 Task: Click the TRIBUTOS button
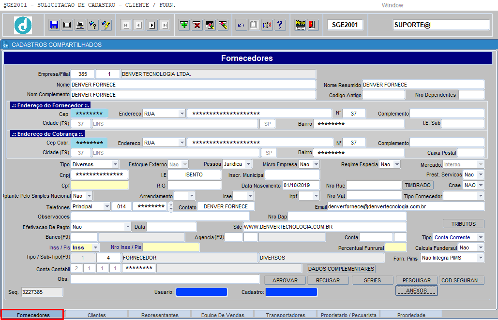point(463,224)
